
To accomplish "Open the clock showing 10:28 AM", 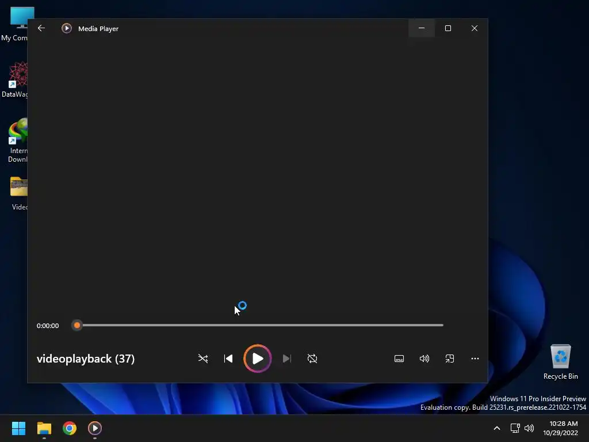I will [560, 428].
